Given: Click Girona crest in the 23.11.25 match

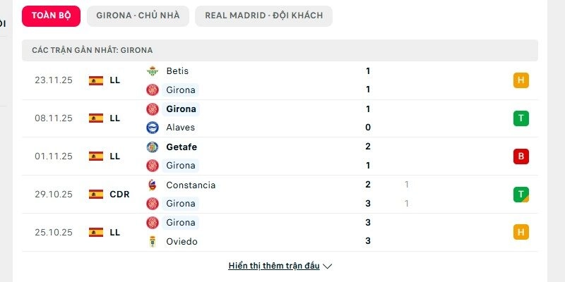Looking at the screenshot, I should 152,90.
